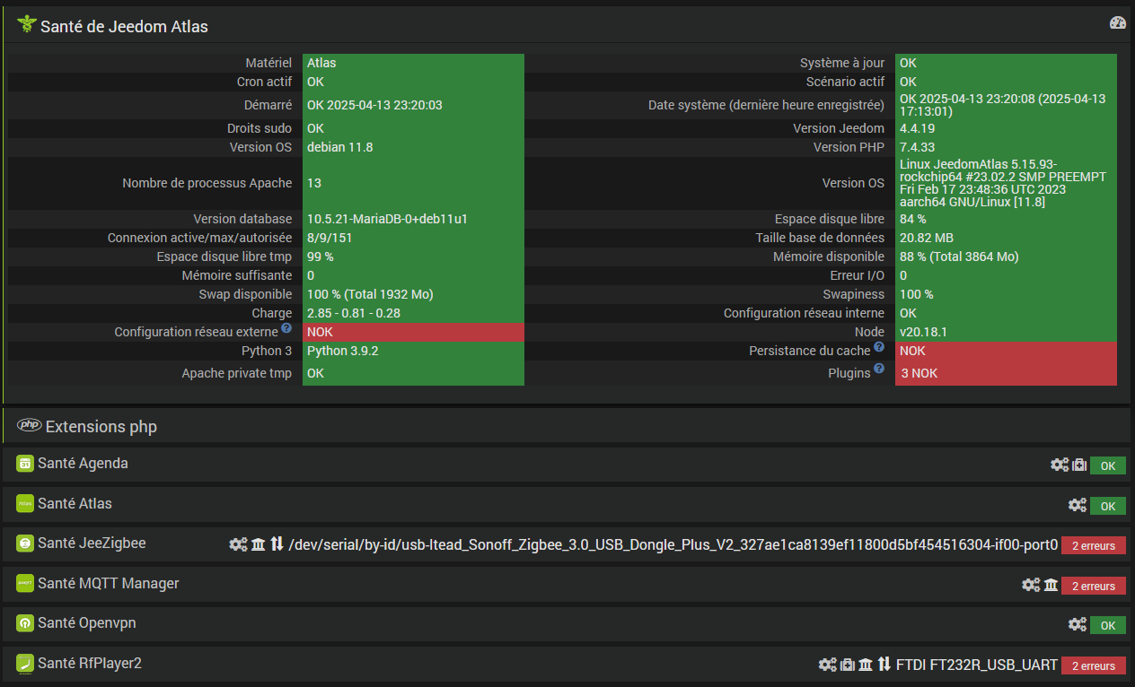Click the 2 erreurs badge for RfPlayer2
The image size is (1135, 687).
click(1093, 665)
